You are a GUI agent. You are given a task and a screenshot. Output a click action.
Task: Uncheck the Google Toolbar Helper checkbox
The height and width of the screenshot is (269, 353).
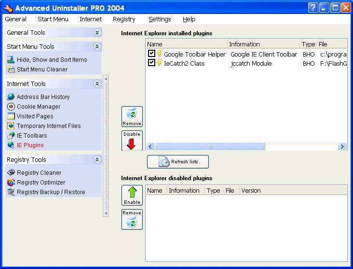coord(151,54)
